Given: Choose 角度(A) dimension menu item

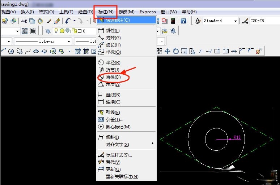Looking at the screenshot, I should tap(126, 84).
